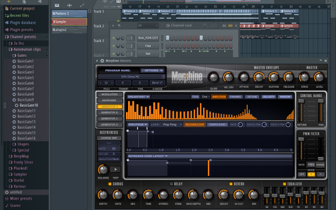This screenshot has width=336, height=210.
Task: Click the Plugin presets browser icon
Action: coord(7,29)
